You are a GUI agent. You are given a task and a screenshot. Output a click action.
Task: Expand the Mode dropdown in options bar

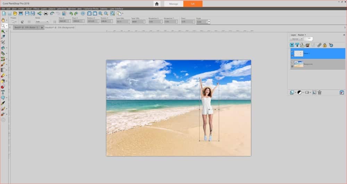[42, 21]
